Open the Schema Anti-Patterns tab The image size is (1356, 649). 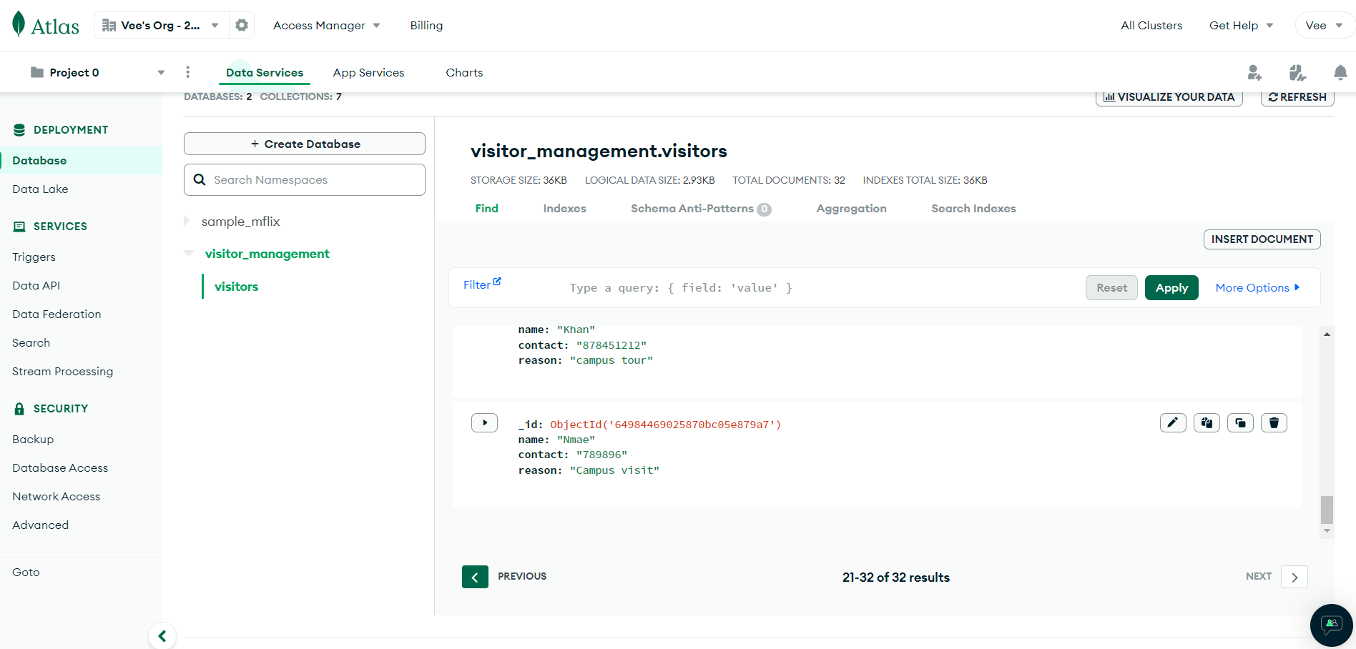pos(701,209)
